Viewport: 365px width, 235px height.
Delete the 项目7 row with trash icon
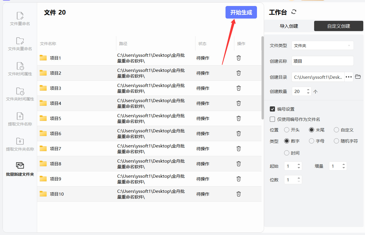(239, 149)
